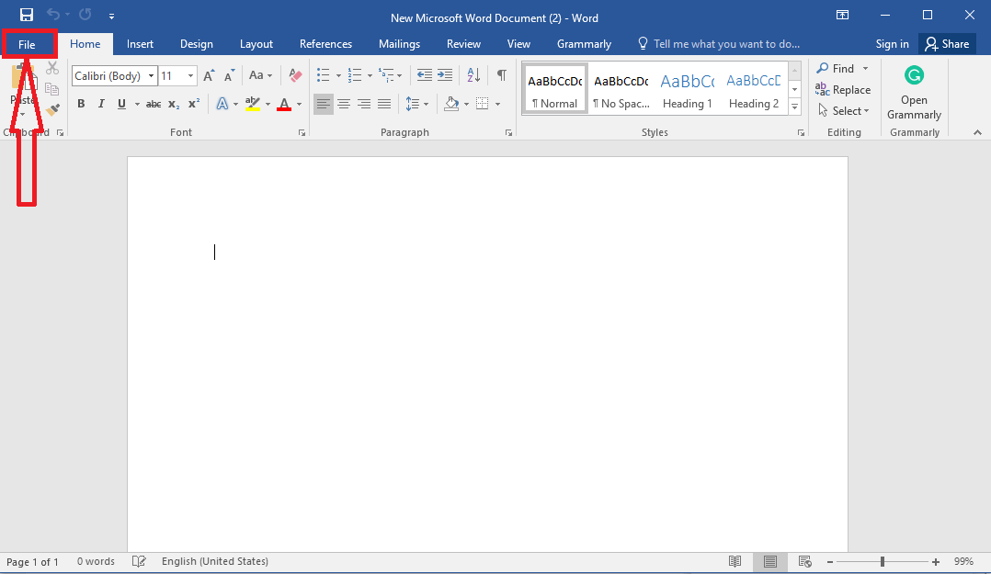Image resolution: width=991 pixels, height=574 pixels.
Task: Click the Numbering list icon
Action: [355, 76]
